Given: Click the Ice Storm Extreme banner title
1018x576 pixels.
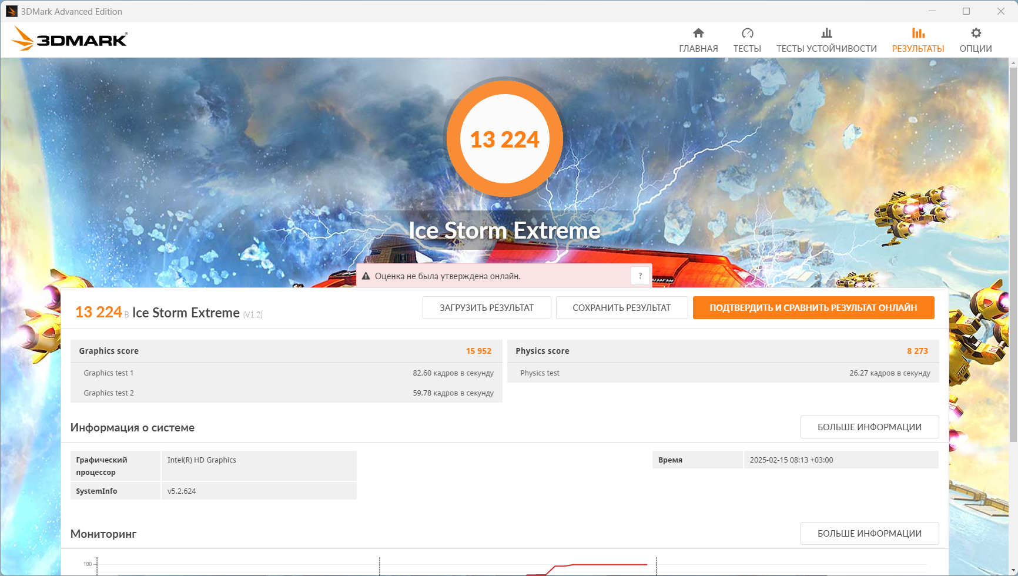Looking at the screenshot, I should click(504, 230).
